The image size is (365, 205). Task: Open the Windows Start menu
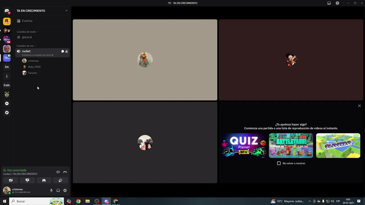[x=5, y=201]
